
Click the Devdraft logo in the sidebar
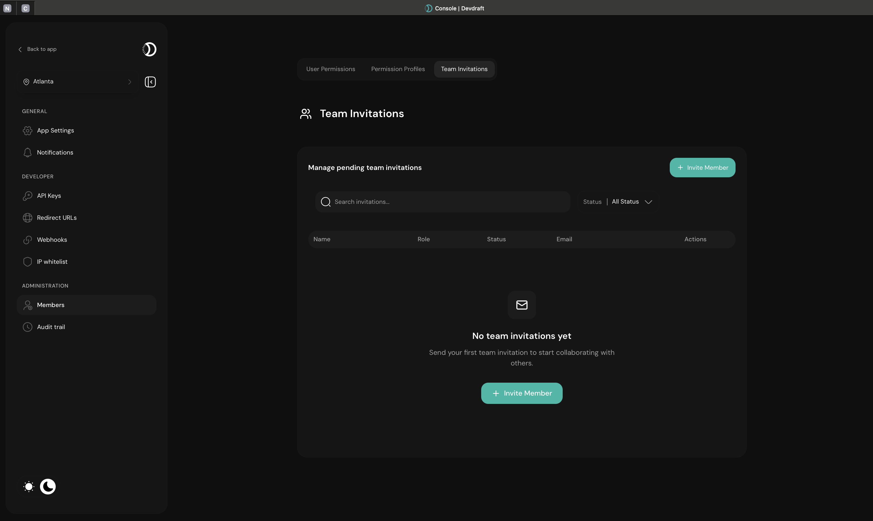149,49
